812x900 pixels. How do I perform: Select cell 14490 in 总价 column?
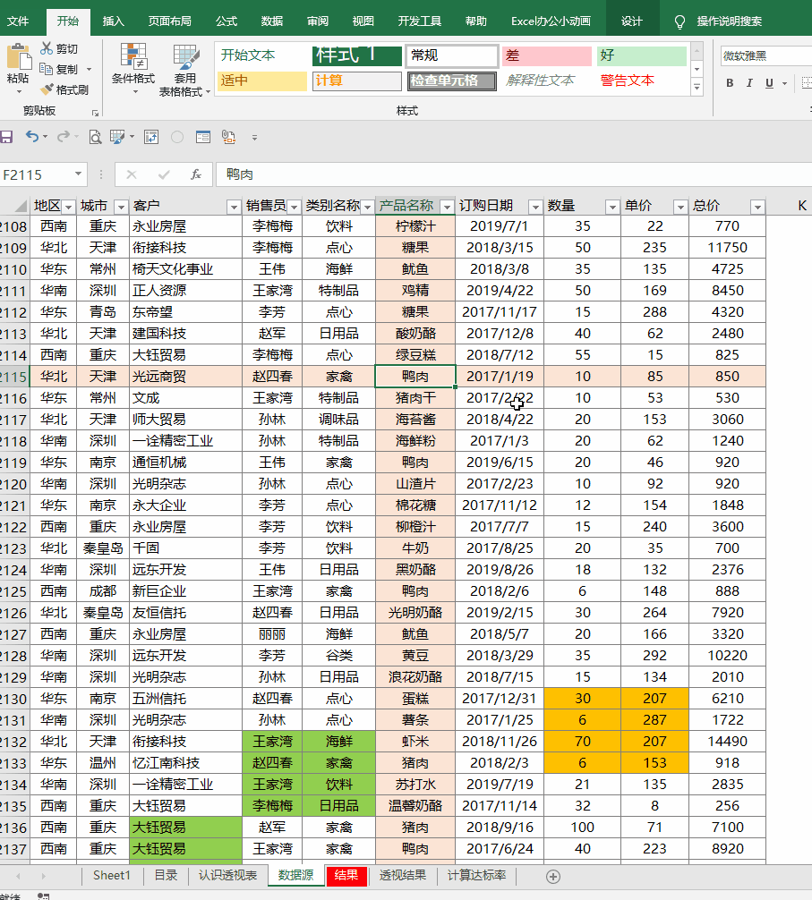[x=727, y=742]
